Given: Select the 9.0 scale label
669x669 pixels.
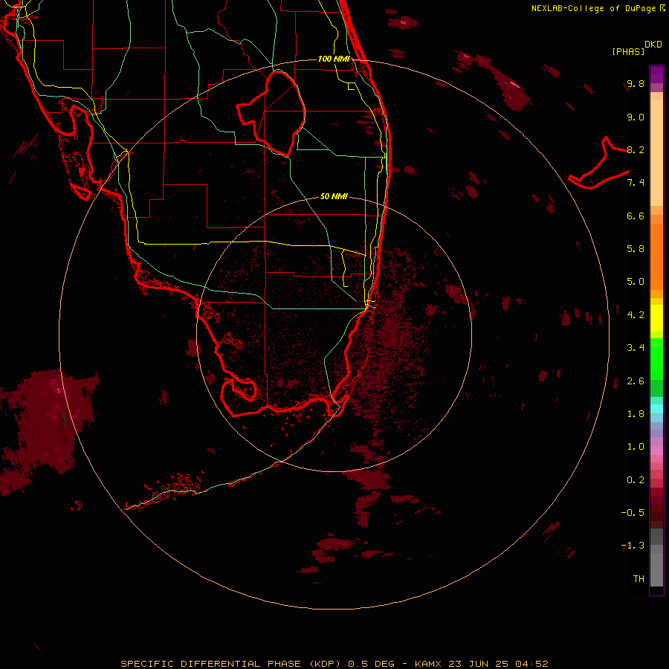Looking at the screenshot, I should click(636, 117).
